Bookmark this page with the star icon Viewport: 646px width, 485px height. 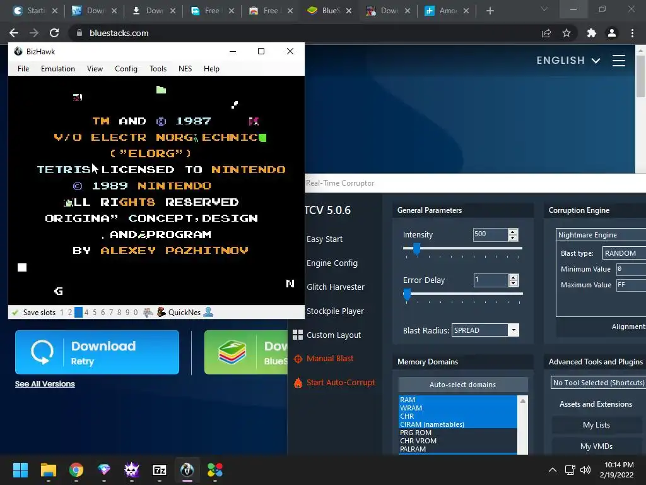click(567, 33)
